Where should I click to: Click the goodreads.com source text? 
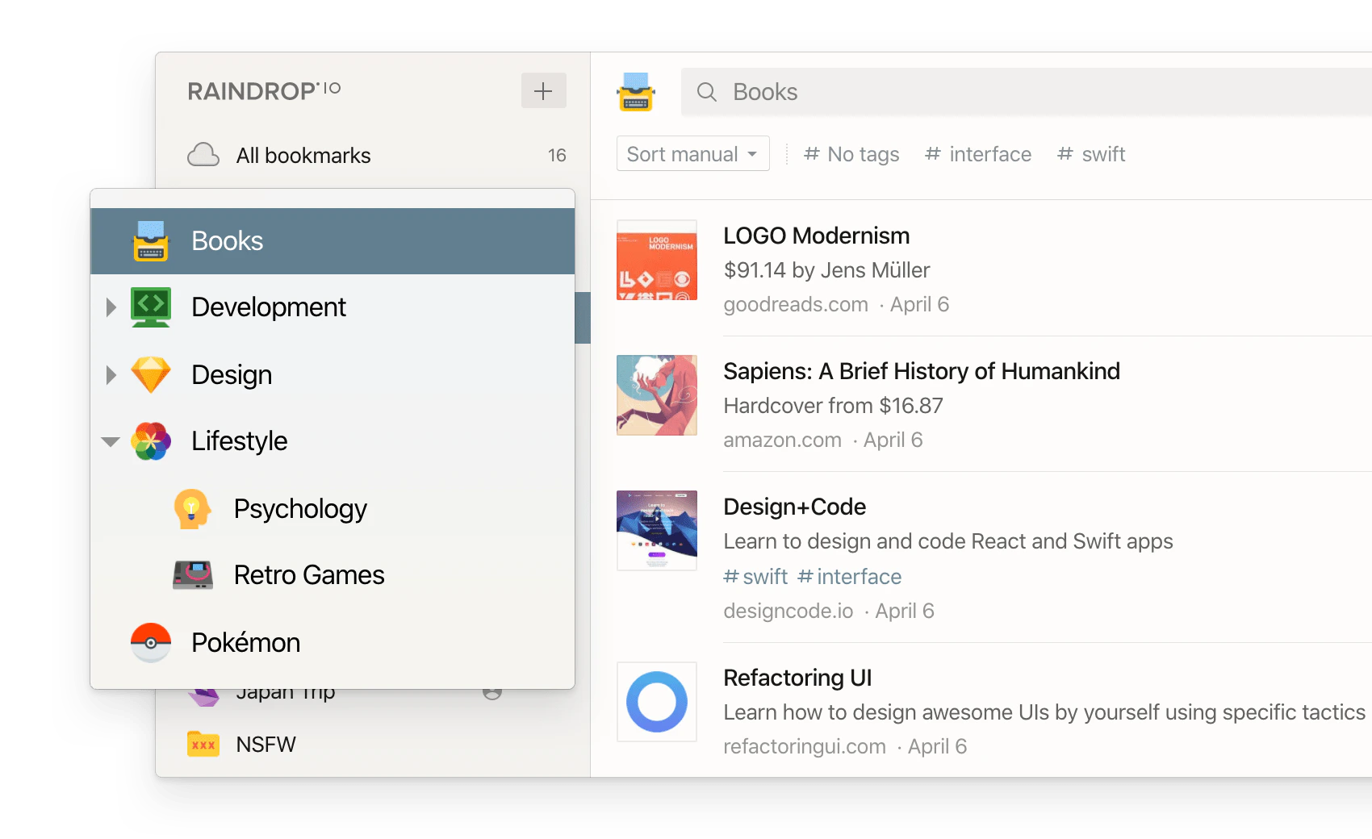click(x=796, y=304)
